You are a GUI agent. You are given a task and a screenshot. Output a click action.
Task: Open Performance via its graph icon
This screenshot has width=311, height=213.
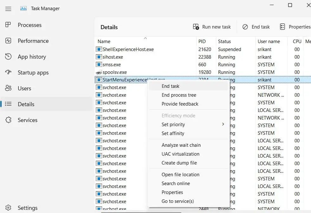8,41
